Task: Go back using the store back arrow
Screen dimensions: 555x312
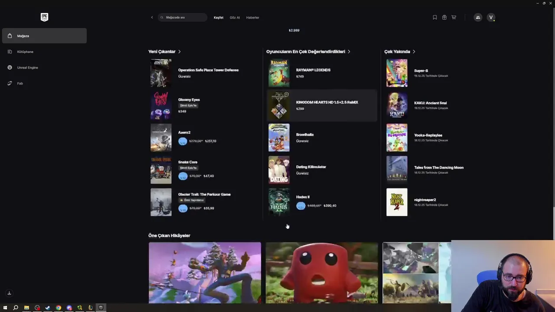Action: coord(152,17)
